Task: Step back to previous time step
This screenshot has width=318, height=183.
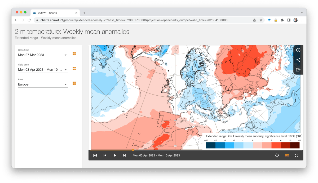Action: pos(105,155)
